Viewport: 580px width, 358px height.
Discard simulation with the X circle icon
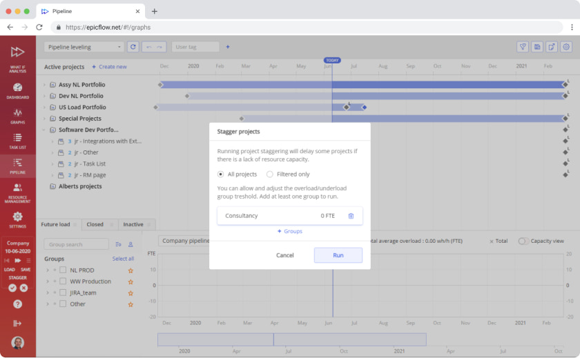[x=23, y=288]
